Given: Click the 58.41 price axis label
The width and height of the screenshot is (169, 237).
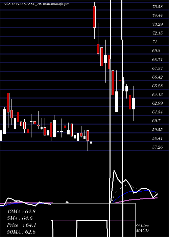Looking at the screenshot, I should point(158,138).
